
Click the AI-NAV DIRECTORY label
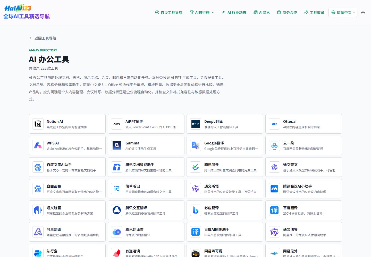pyautogui.click(x=43, y=50)
